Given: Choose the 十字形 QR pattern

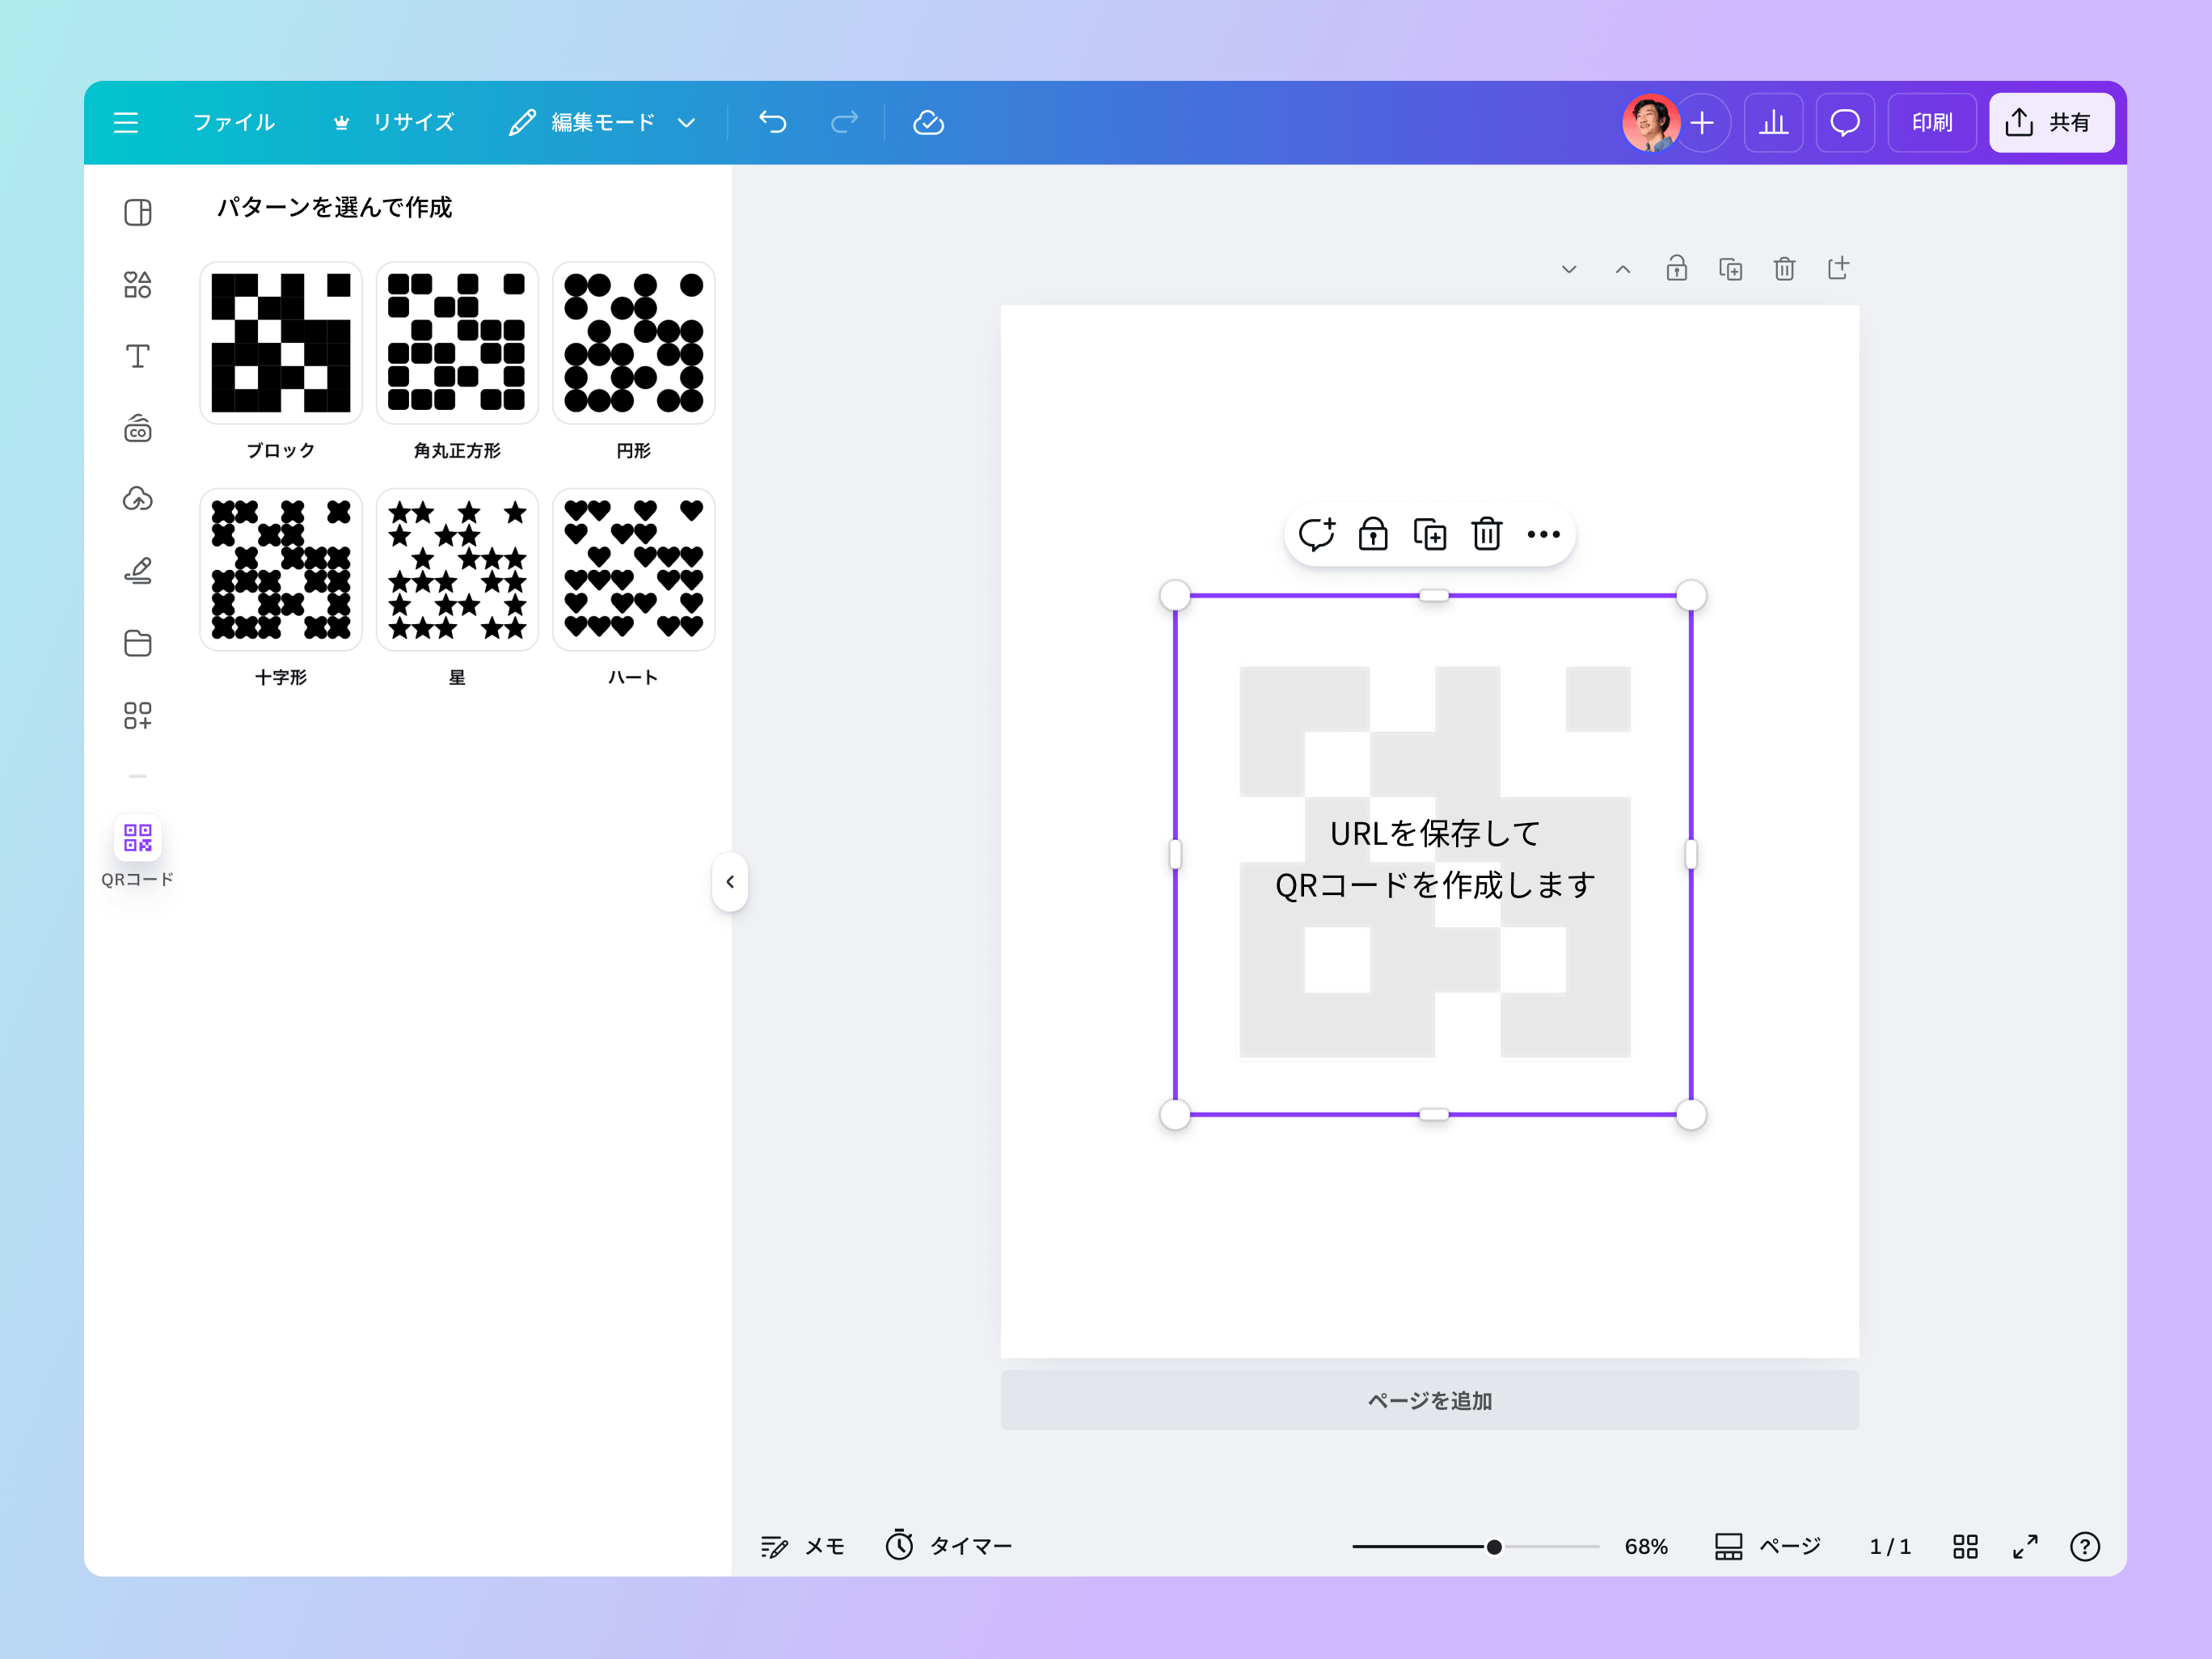Looking at the screenshot, I should click(x=281, y=570).
